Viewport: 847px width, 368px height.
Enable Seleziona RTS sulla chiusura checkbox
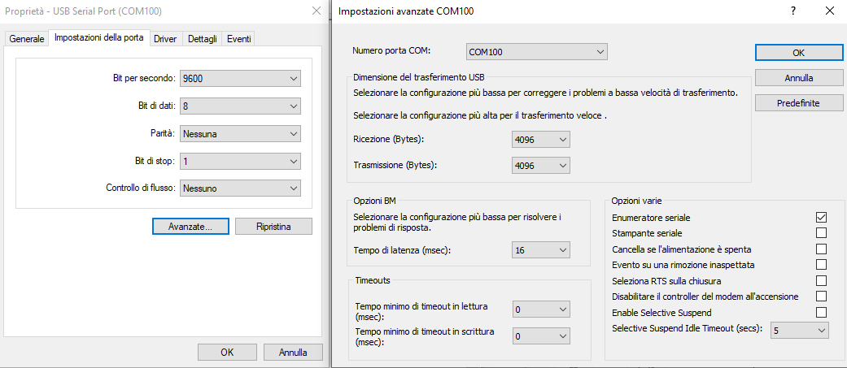[821, 280]
